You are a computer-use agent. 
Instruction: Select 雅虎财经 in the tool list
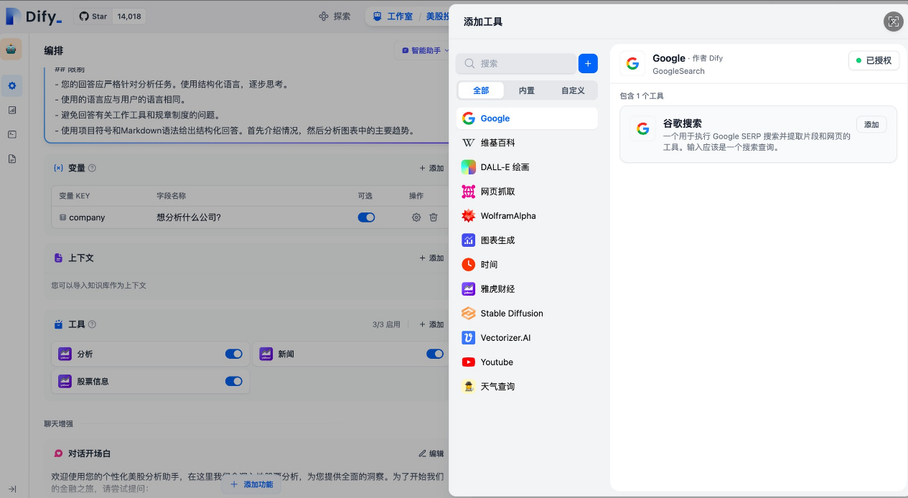(x=527, y=289)
